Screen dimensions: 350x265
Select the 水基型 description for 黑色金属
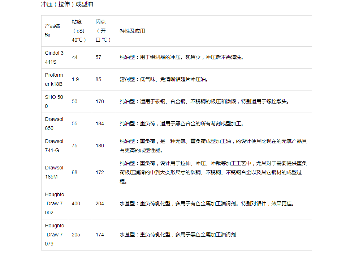pos(178,235)
